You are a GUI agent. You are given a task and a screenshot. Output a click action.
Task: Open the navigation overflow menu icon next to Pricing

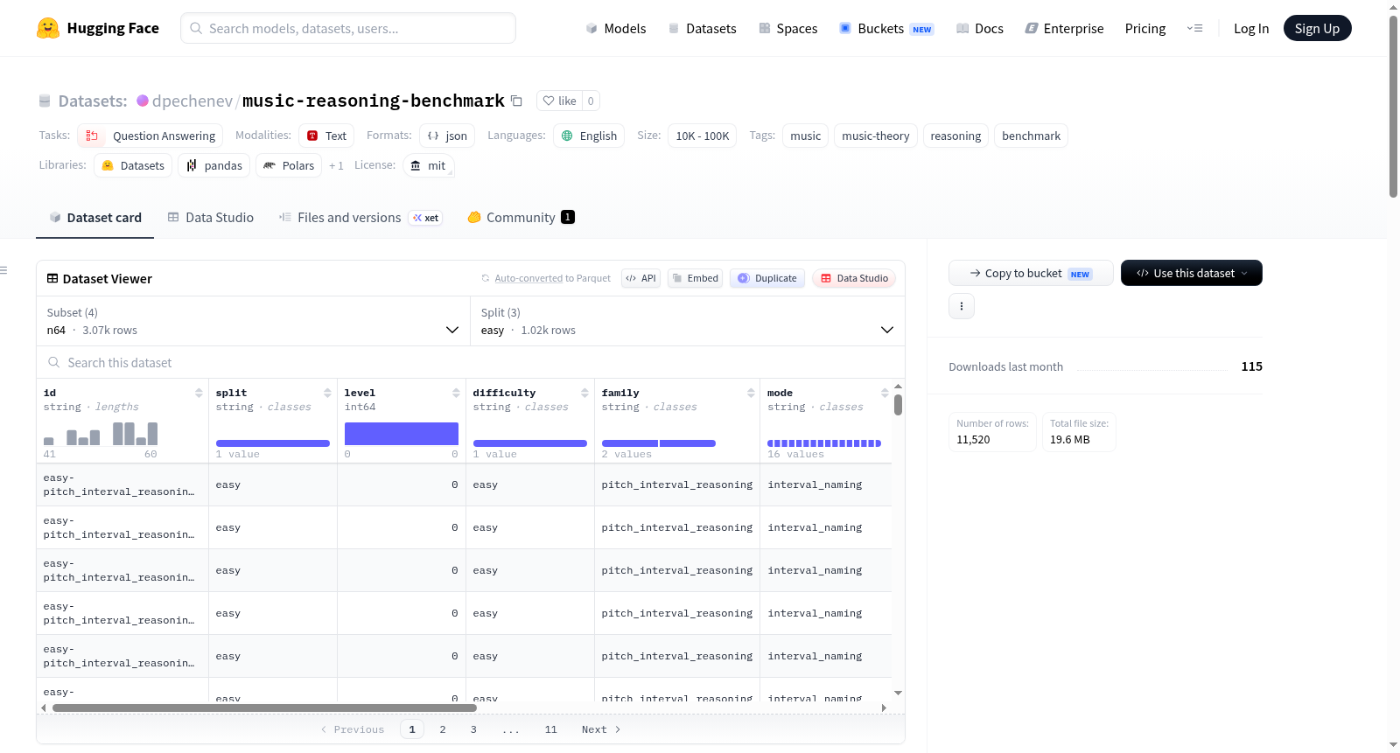tap(1194, 28)
